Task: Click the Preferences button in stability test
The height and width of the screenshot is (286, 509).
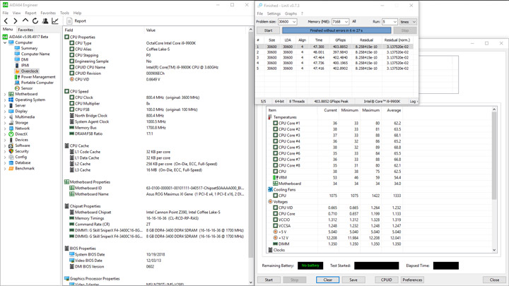Action: (412, 280)
